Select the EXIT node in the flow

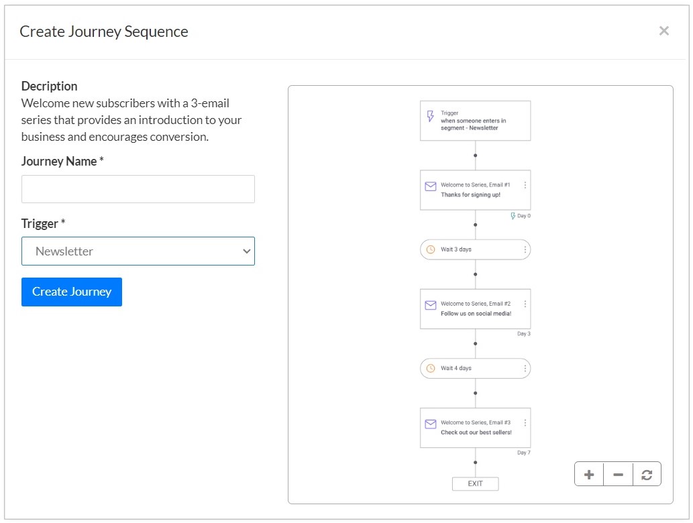pyautogui.click(x=475, y=483)
